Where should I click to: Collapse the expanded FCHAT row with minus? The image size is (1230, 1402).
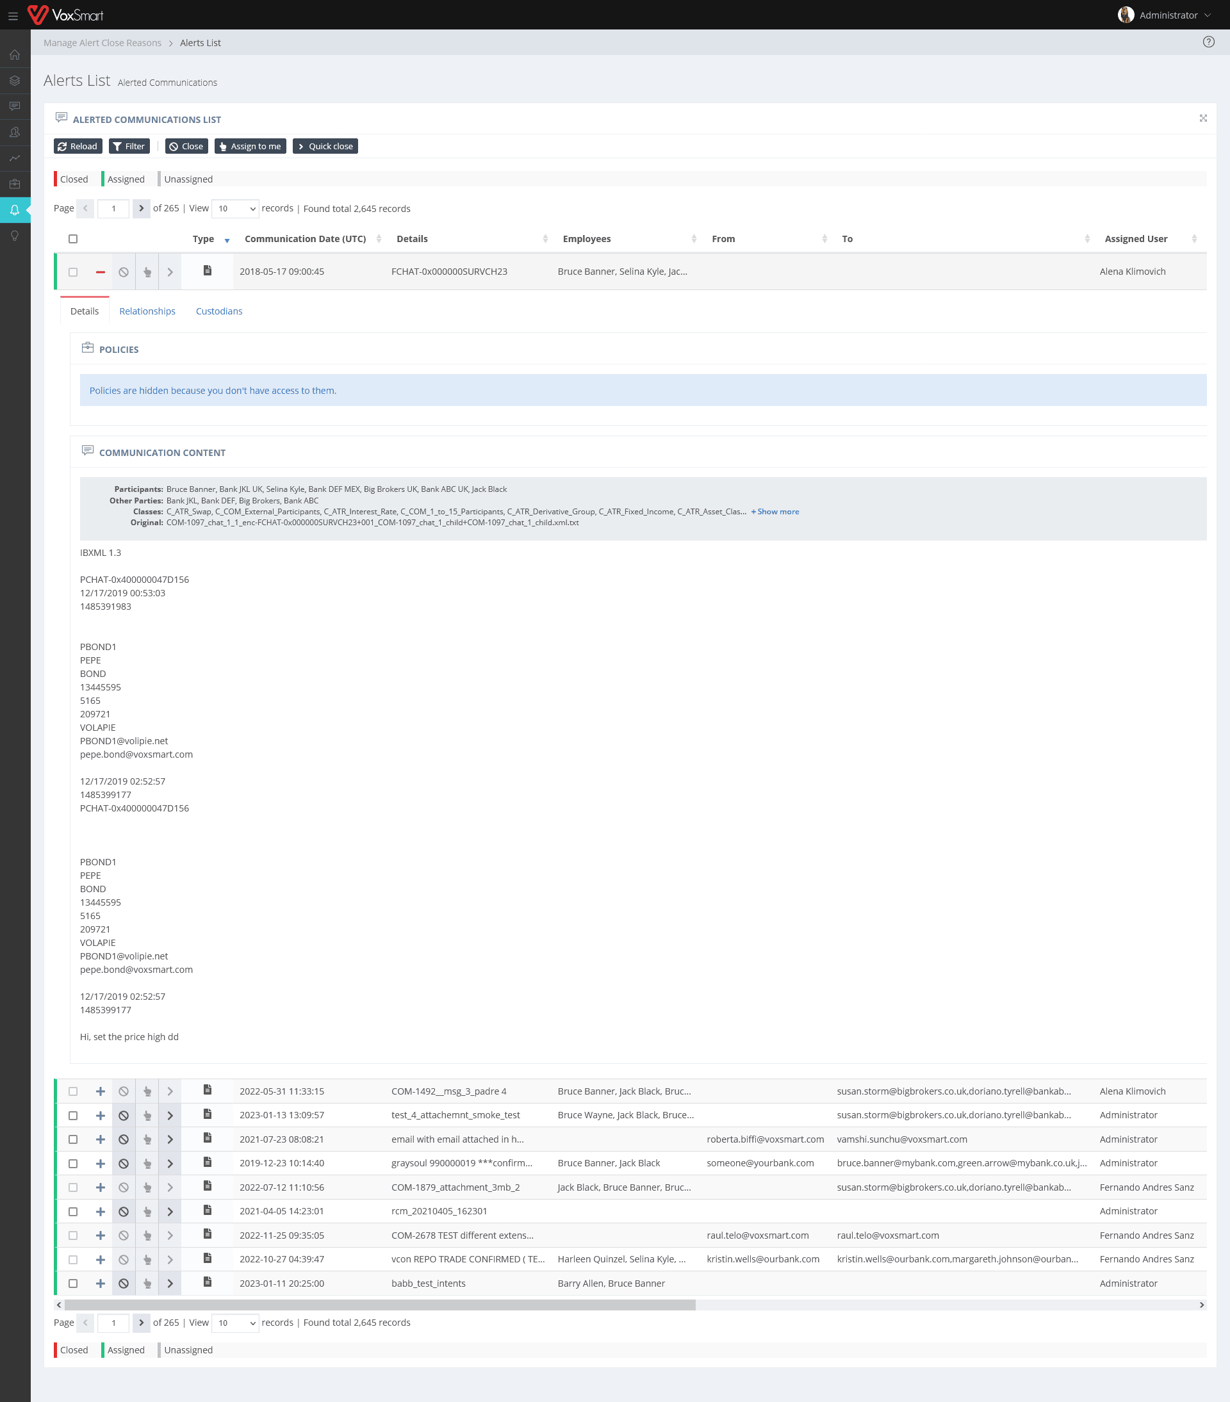100,272
